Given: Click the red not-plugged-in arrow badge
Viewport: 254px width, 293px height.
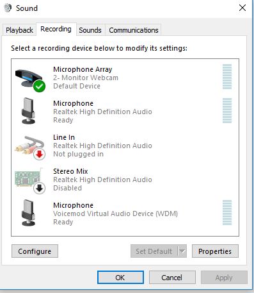Looking at the screenshot, I should tap(39, 155).
